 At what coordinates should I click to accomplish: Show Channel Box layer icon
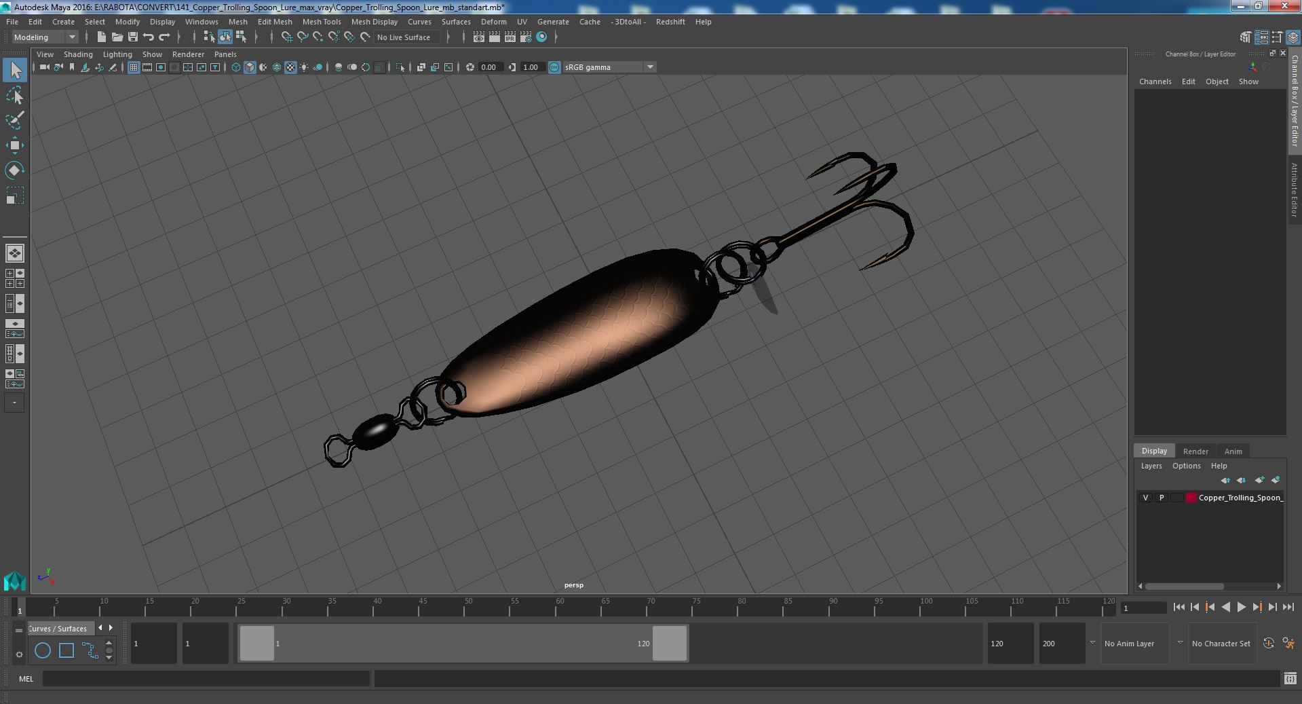pyautogui.click(x=1293, y=37)
